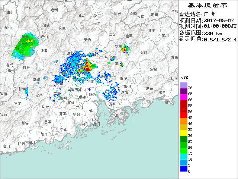238x179 pixels.
Task: Click the 台山 city label
Action: (64, 130)
